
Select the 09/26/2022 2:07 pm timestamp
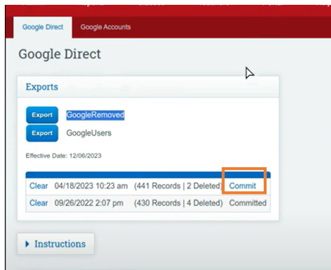coord(88,203)
